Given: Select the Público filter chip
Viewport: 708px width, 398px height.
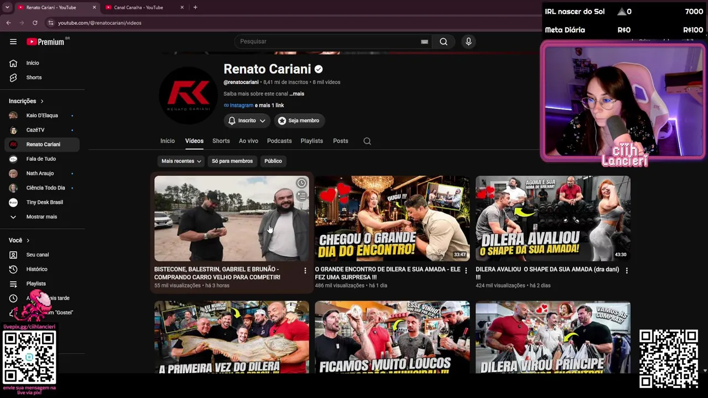Looking at the screenshot, I should point(273,161).
